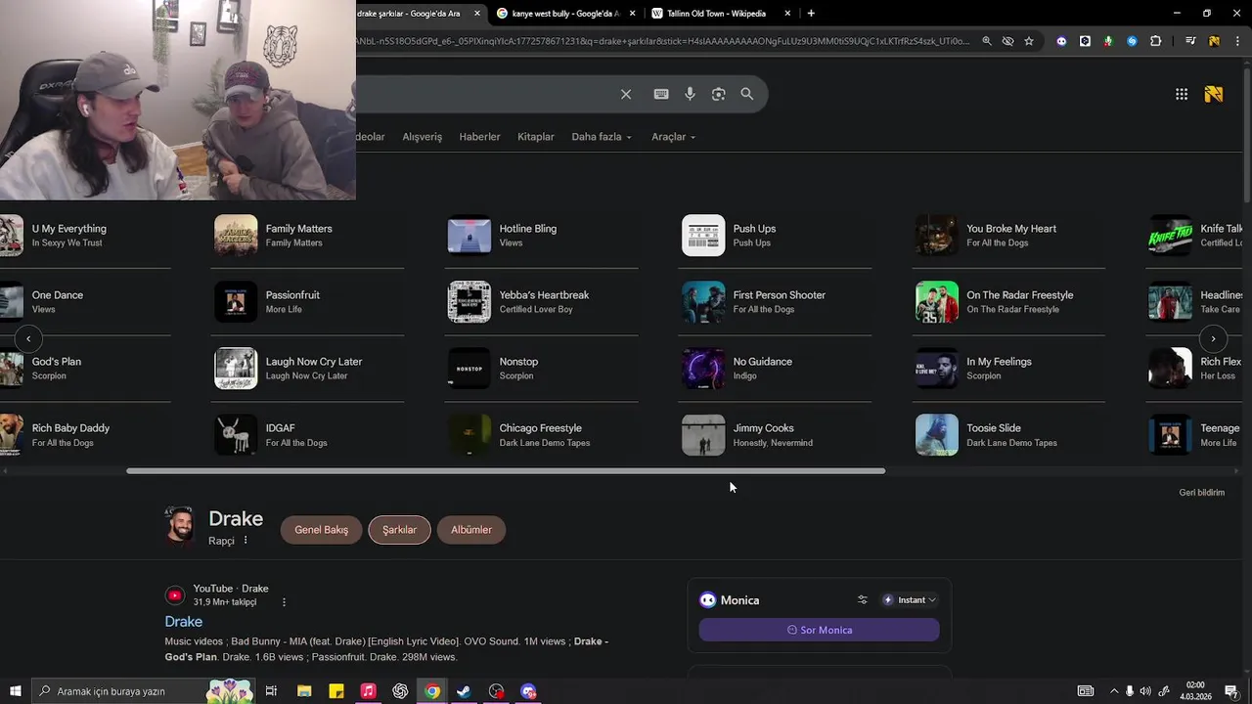1252x704 pixels.
Task: Clear the search box with the X icon
Action: pos(626,94)
